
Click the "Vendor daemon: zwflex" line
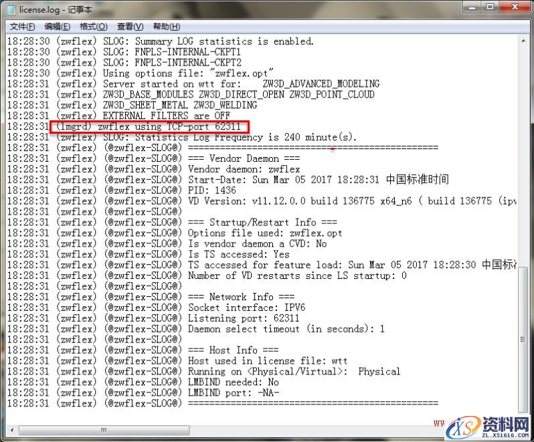point(244,169)
